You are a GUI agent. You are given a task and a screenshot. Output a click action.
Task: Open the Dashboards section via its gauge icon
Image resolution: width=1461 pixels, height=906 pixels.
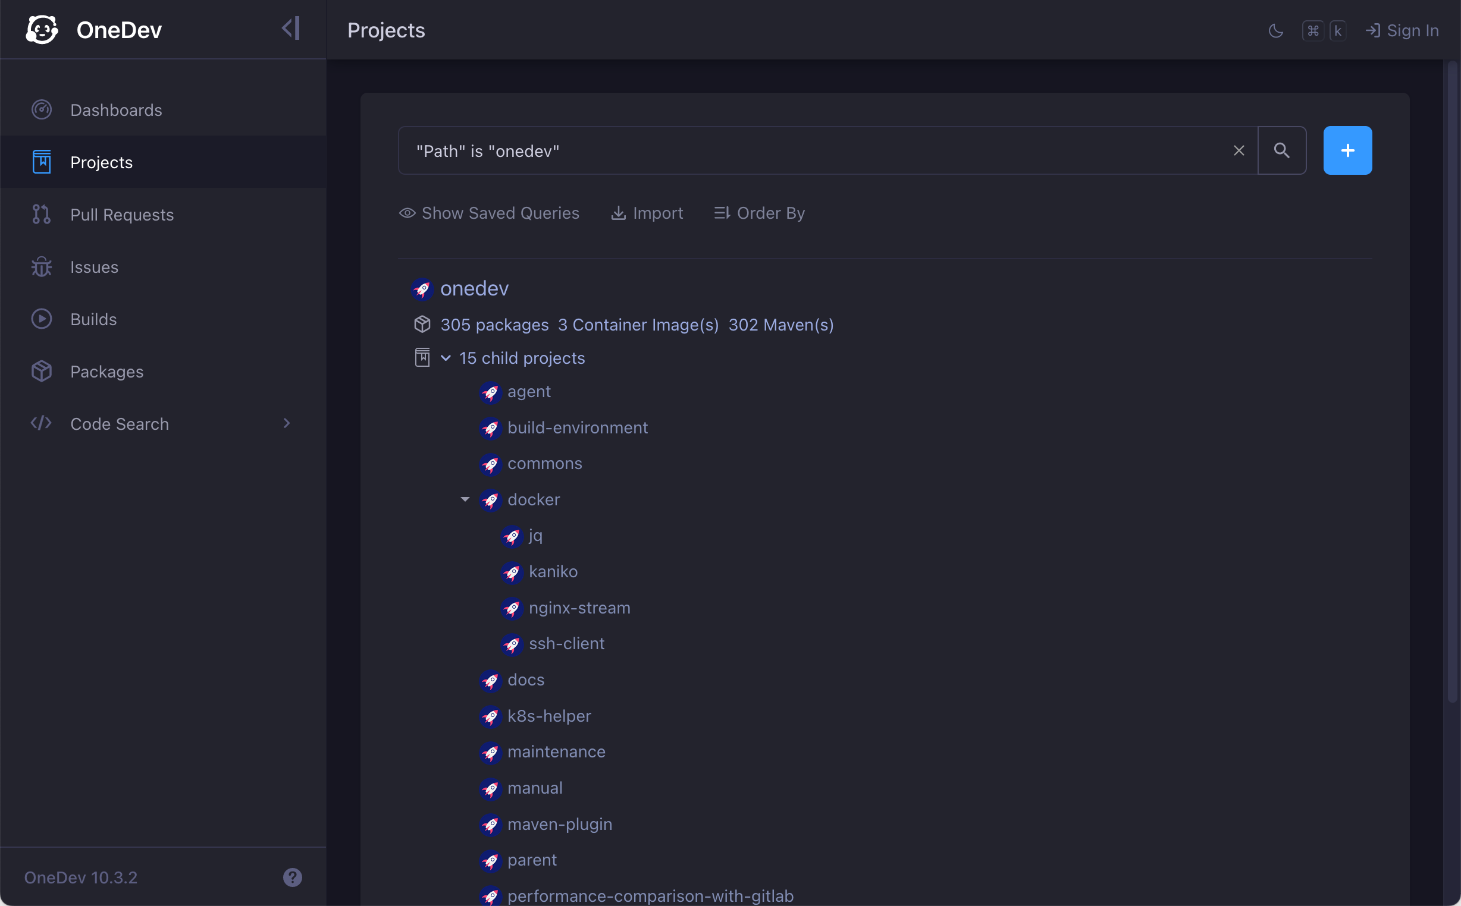[x=41, y=109]
